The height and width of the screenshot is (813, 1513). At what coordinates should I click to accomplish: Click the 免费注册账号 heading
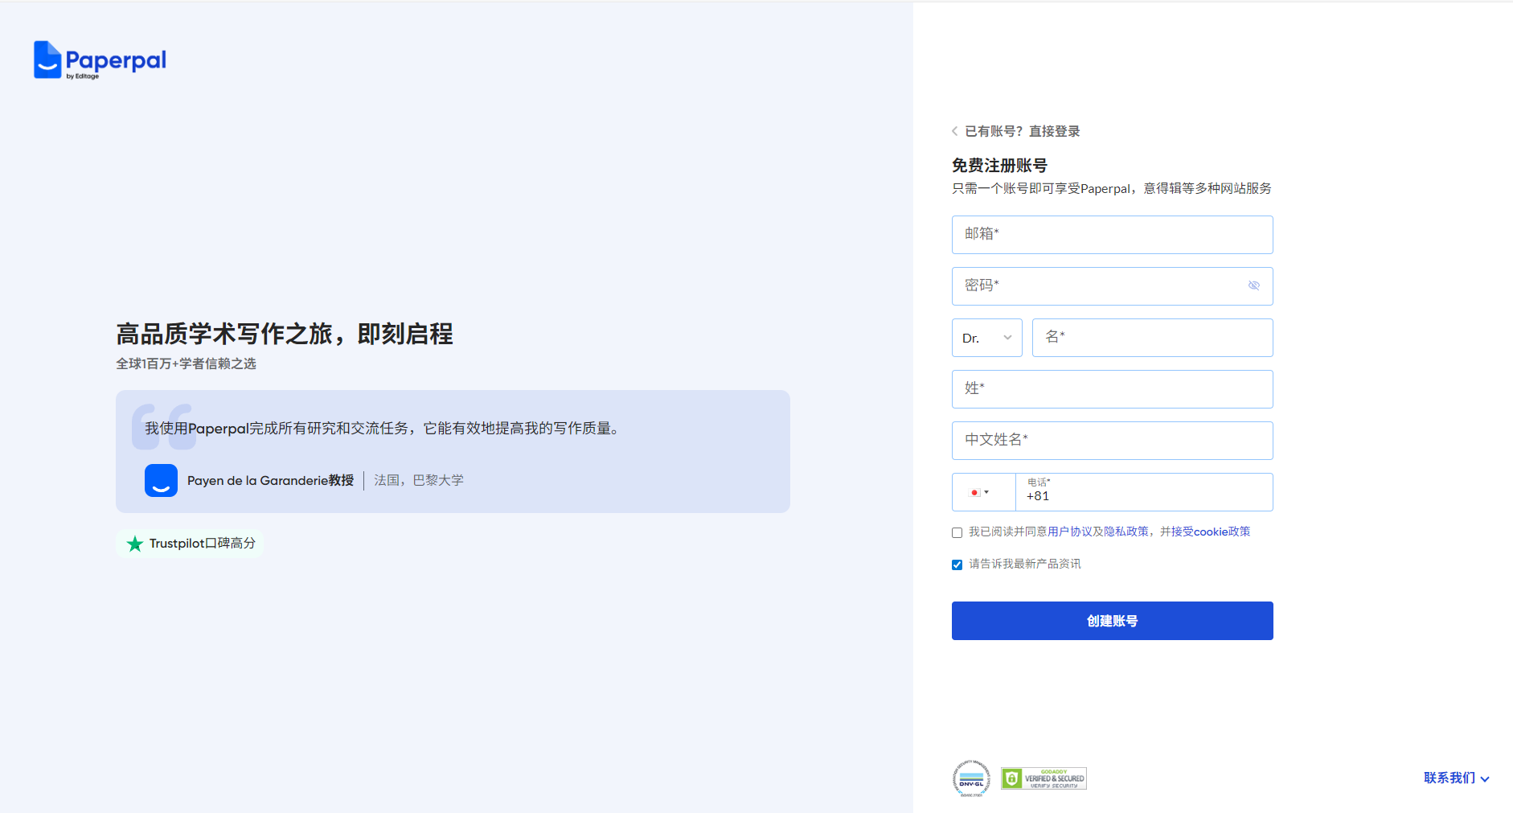(999, 166)
